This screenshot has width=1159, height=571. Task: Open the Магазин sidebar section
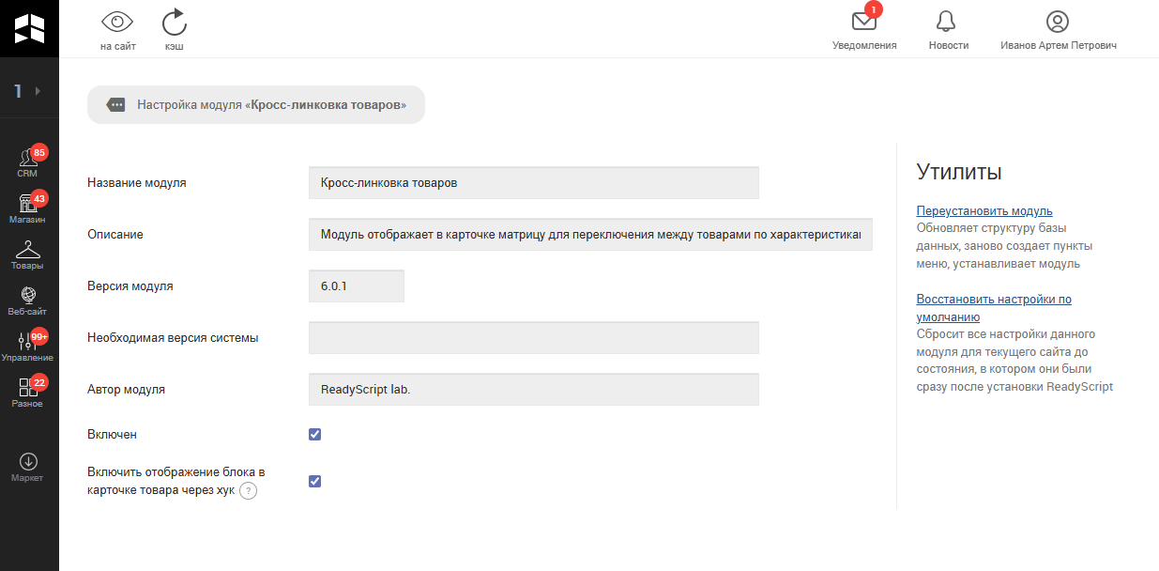(x=28, y=208)
